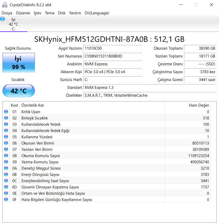Screen dimensions: 219x224
Task: Click the serial number field CY08N015311808B0D
Action: point(113,56)
